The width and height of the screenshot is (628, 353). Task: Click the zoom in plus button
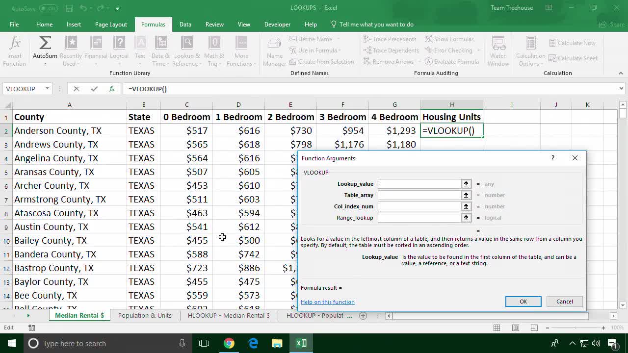(x=603, y=328)
